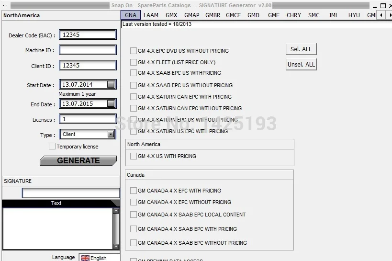392x261 pixels.
Task: Check GM 4.X SATURN US EPC WITH PRICING
Action: pos(134,131)
